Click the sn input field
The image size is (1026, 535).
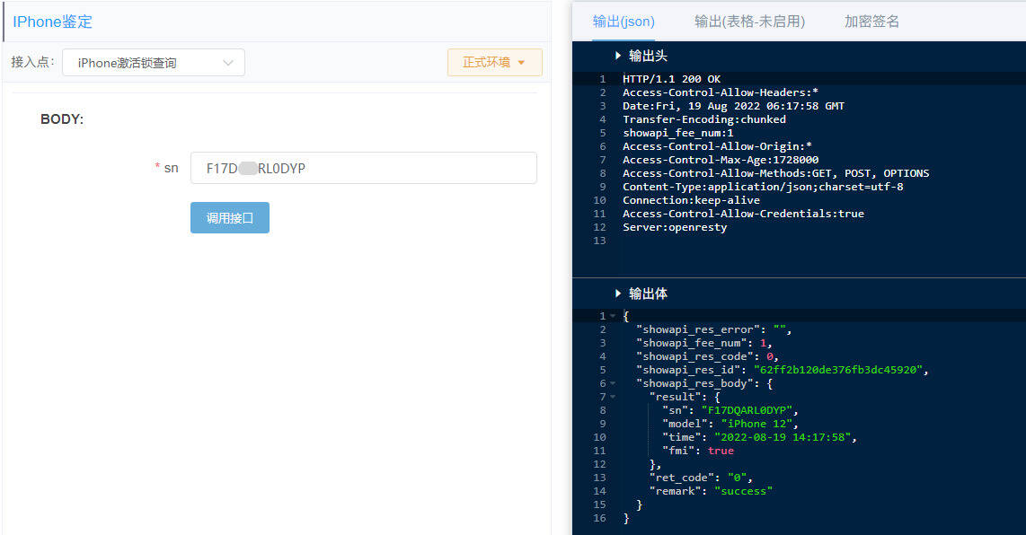[x=364, y=168]
